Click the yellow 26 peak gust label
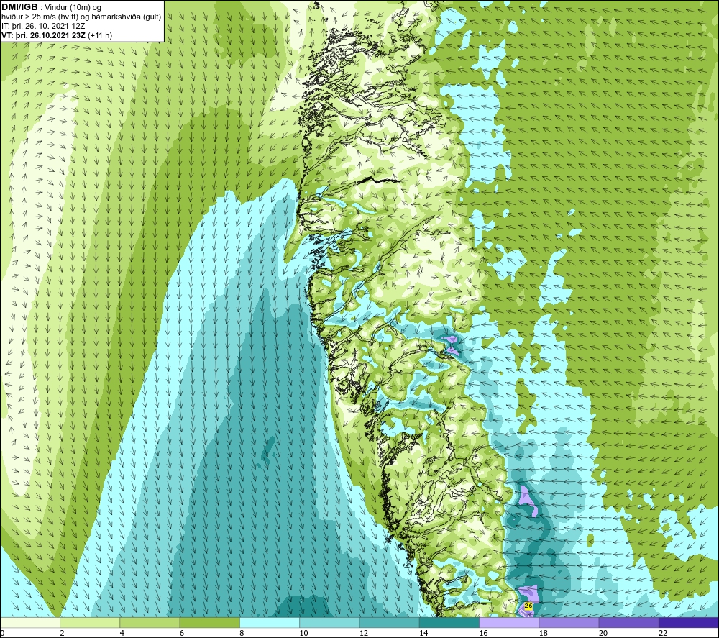Viewport: 719px width, 638px height. 528,606
